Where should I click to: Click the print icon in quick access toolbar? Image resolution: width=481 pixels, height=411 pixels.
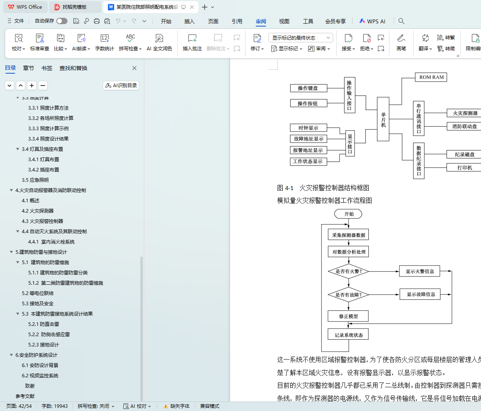[97, 21]
